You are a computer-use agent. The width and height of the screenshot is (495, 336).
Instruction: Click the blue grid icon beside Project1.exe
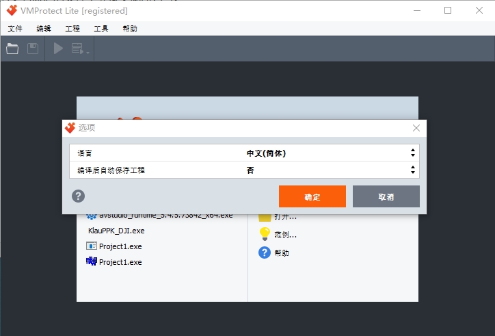(x=92, y=261)
